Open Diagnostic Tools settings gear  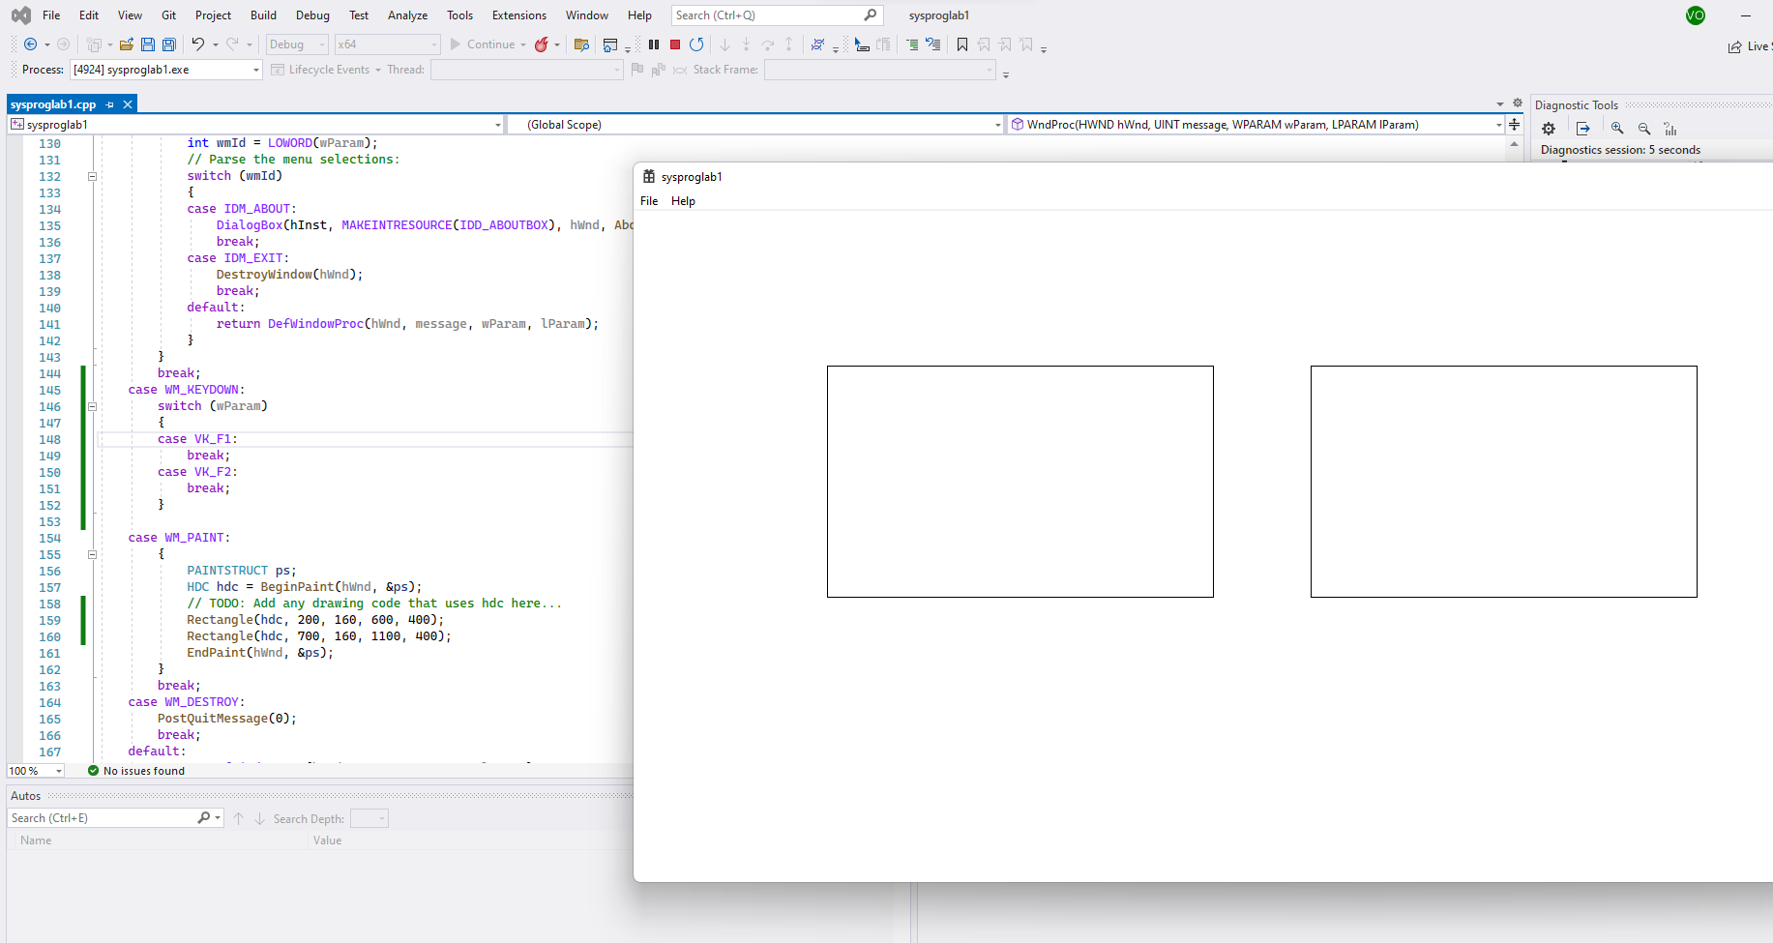[x=1549, y=129]
